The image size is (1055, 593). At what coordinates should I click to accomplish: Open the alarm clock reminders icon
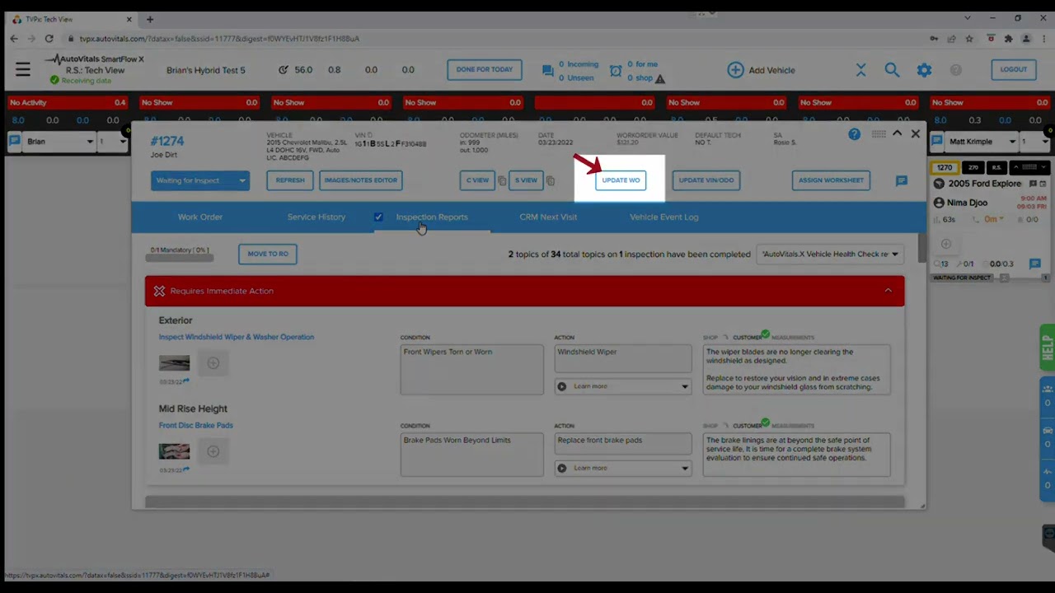(616, 71)
